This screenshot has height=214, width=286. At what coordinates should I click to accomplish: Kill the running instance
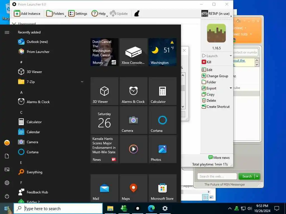[206, 62]
